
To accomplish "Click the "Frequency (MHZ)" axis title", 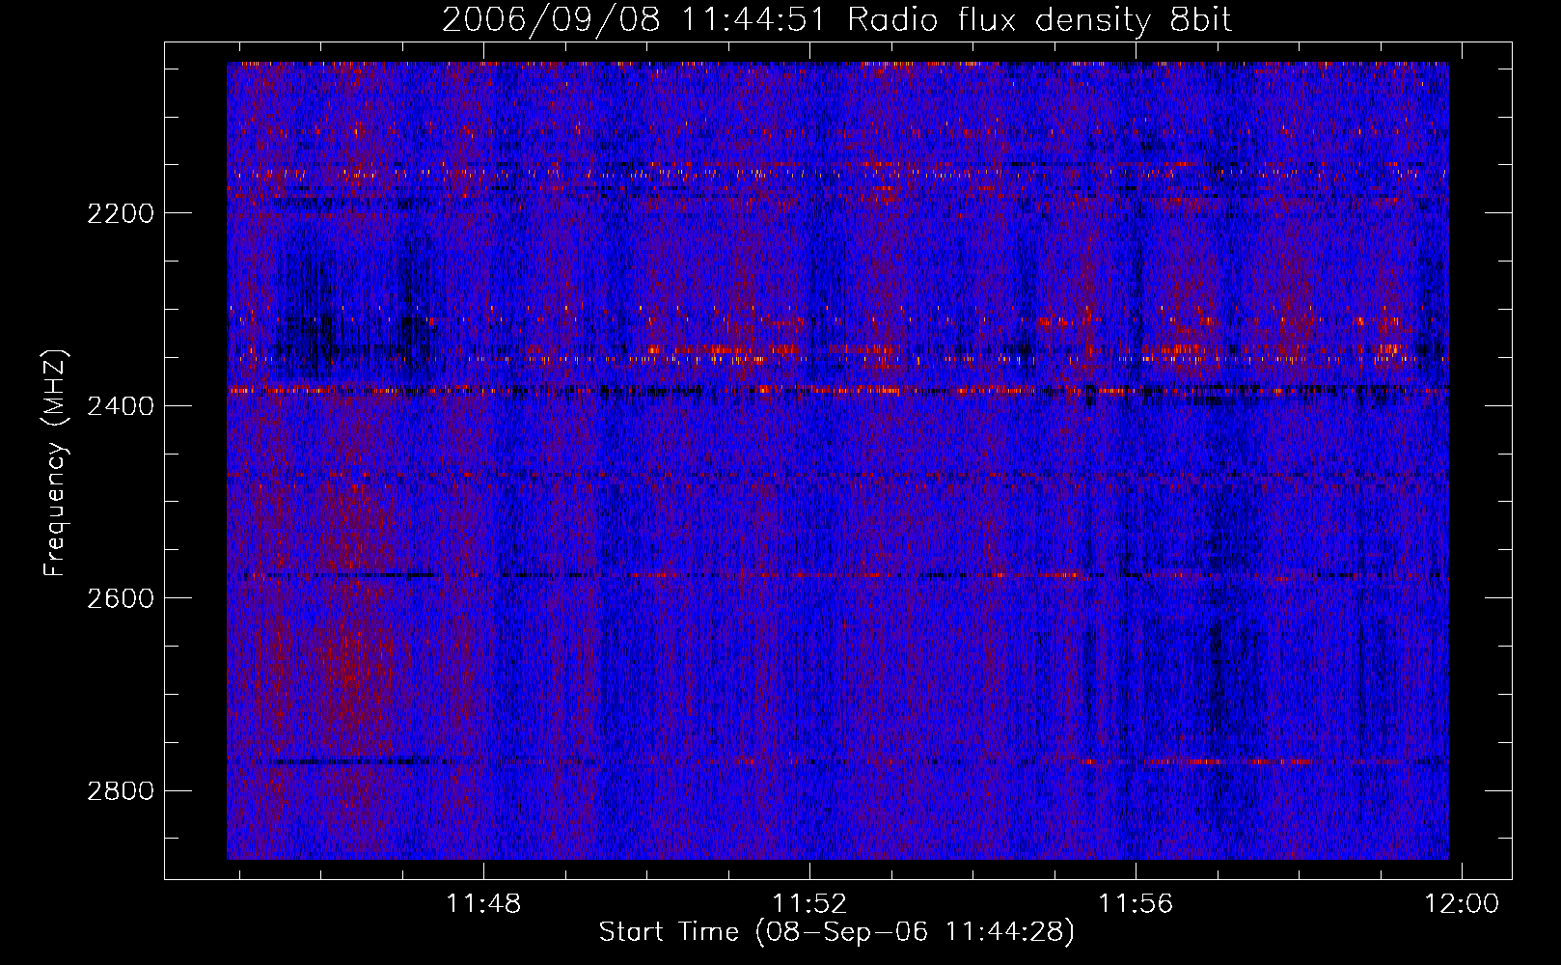I will (x=56, y=463).
